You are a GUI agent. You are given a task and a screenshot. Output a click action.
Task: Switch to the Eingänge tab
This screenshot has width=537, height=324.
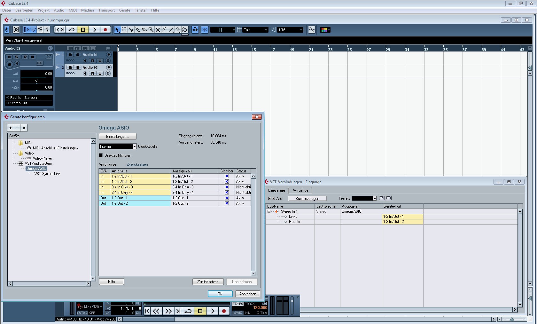[277, 190]
